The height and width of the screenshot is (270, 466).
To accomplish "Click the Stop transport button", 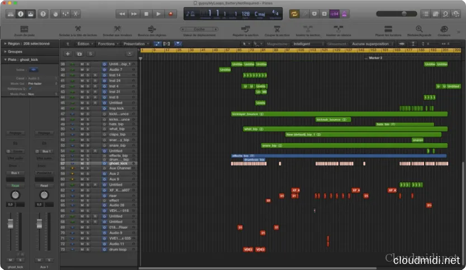I will pos(147,13).
